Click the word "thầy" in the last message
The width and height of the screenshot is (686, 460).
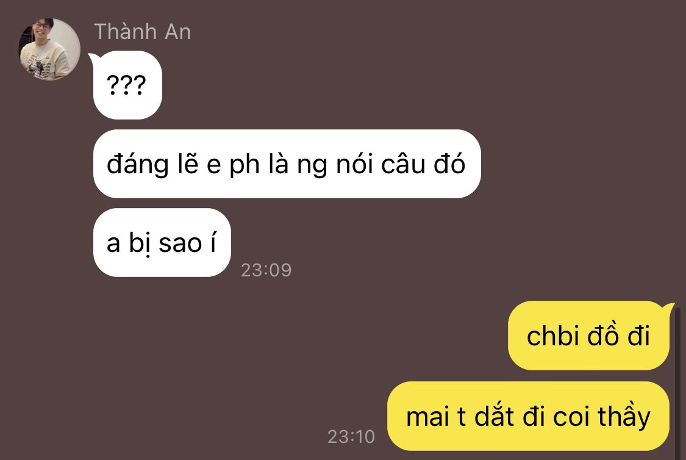[x=624, y=416]
